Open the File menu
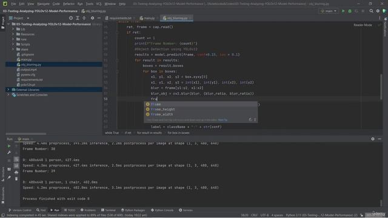 point(13,4)
